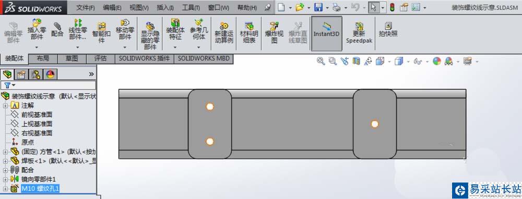Open dropdown under Linear Component Pattern
522x199 pixels.
[x=78, y=48]
